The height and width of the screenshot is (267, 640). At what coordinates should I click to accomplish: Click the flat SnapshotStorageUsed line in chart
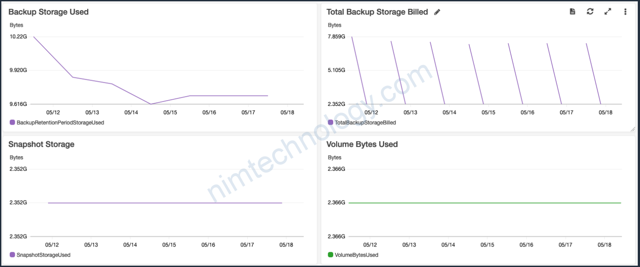[165, 203]
